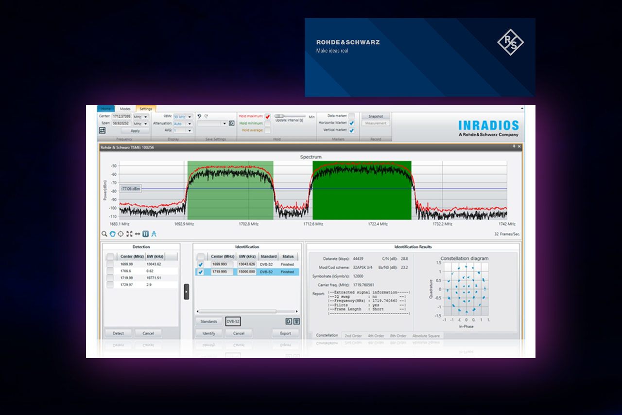Open the RBW 30 kHz dropdown
Viewport: 622px width, 415px height.
coord(183,117)
